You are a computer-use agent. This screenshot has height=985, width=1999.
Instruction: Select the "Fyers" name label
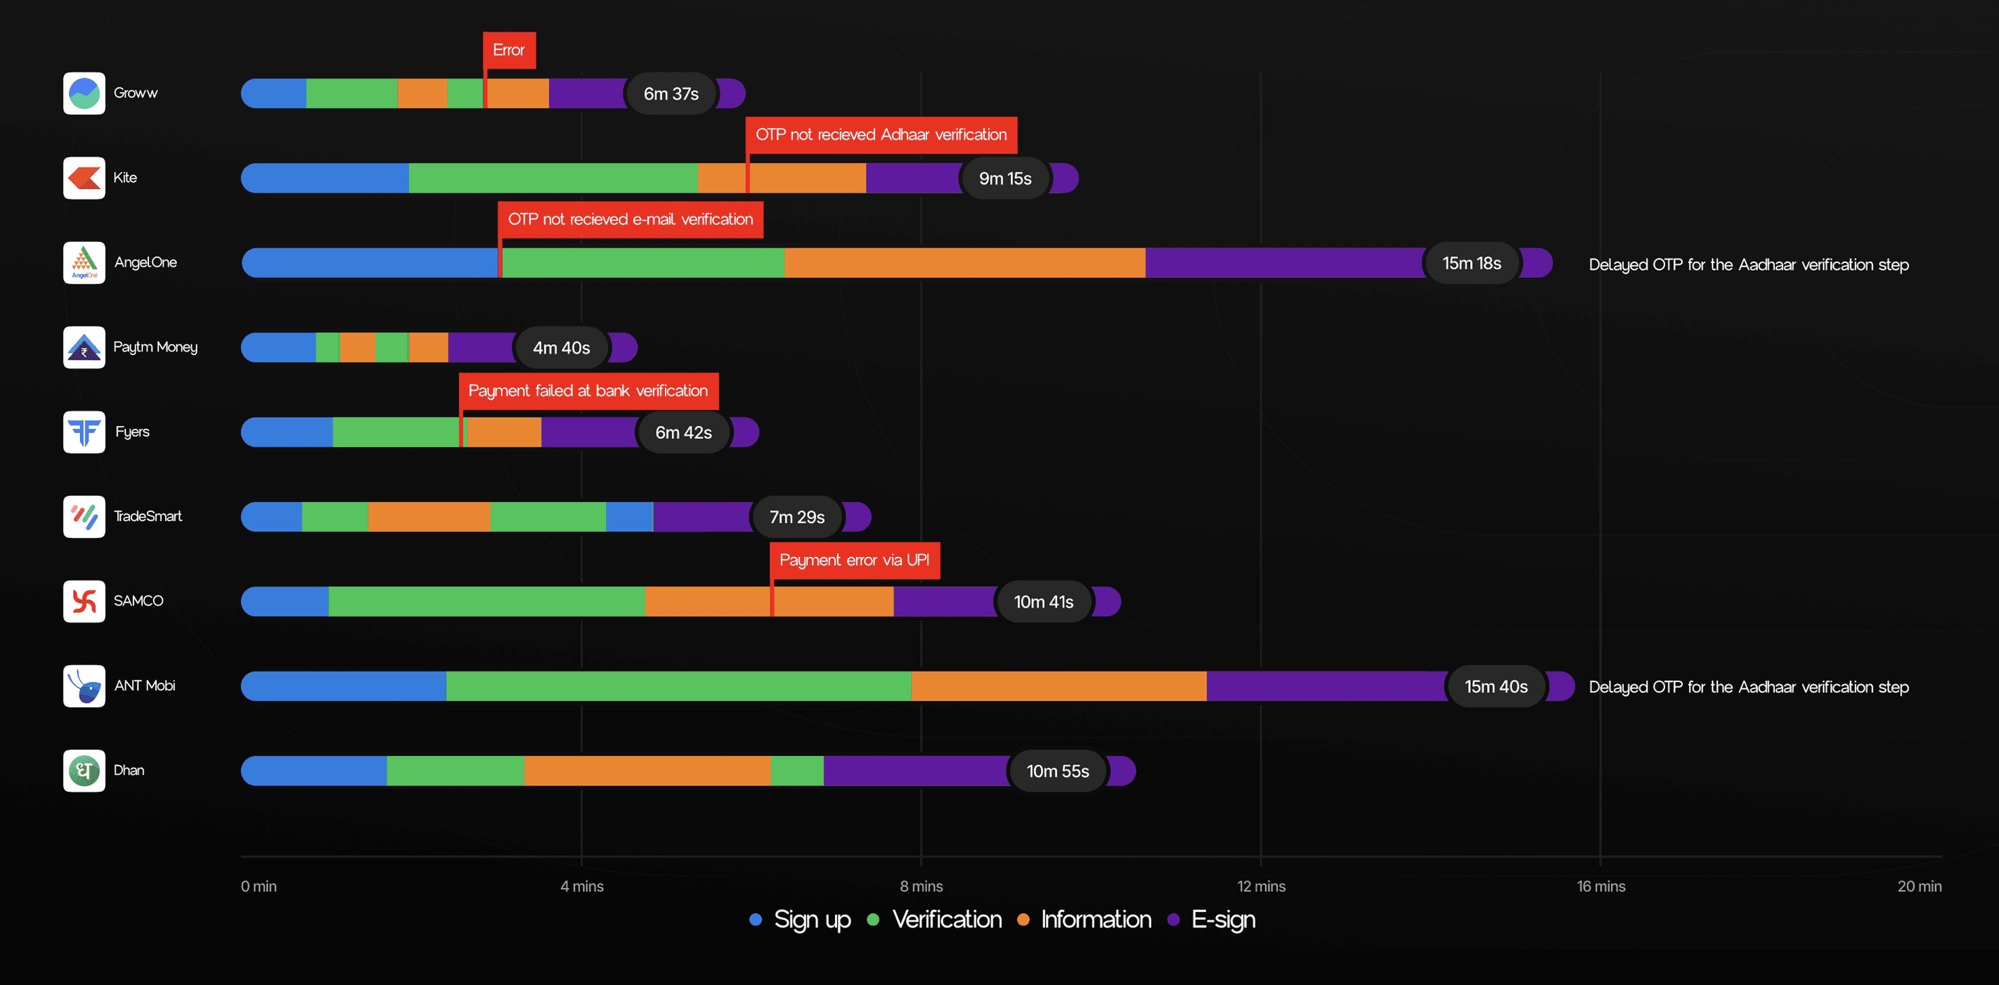point(132,432)
